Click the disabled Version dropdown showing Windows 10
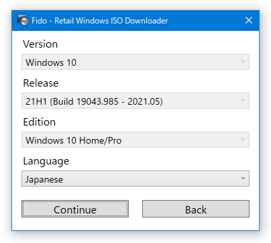Screen dimensions: 271x243 click(135, 62)
